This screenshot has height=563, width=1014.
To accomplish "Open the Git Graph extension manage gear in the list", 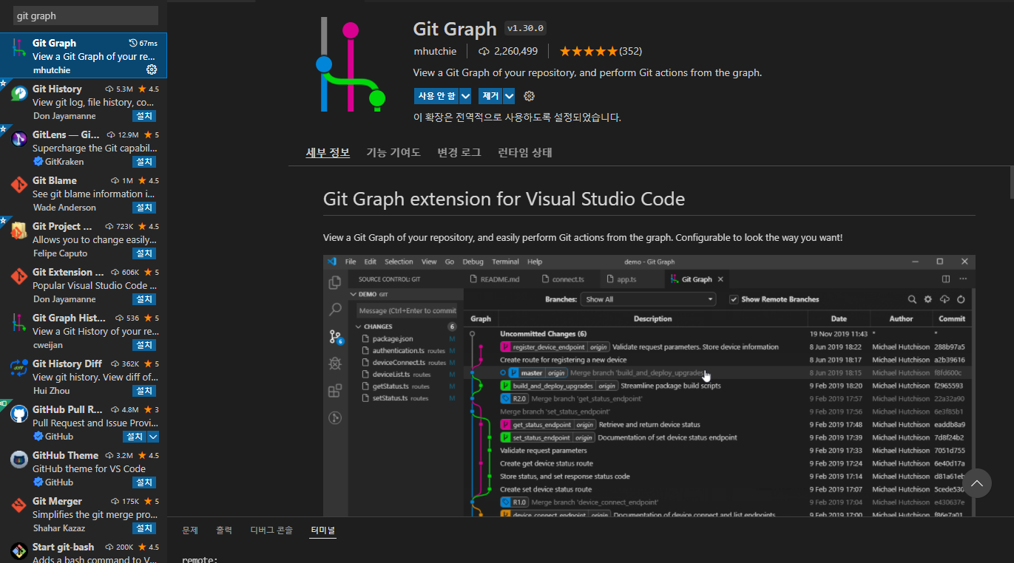I will click(x=152, y=69).
